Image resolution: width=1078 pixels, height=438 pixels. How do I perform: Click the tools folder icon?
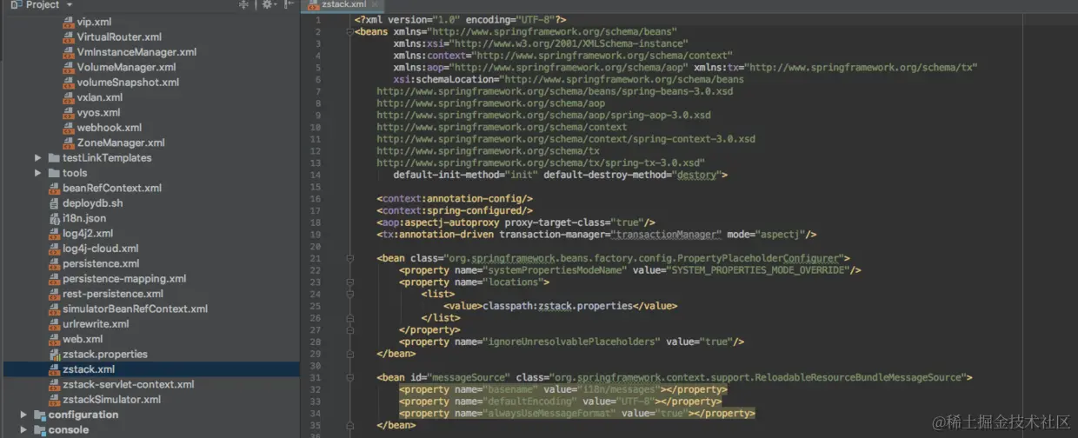[54, 173]
